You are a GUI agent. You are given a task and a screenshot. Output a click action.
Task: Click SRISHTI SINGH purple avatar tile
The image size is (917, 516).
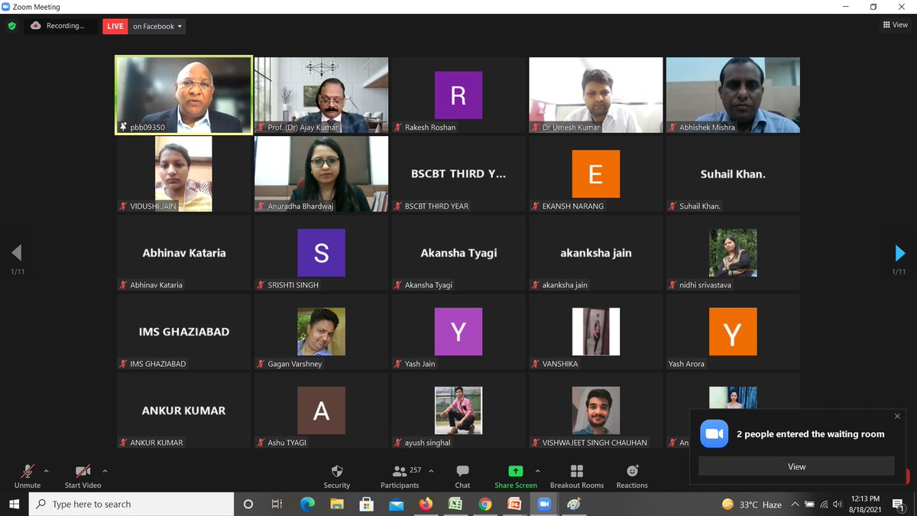point(321,252)
